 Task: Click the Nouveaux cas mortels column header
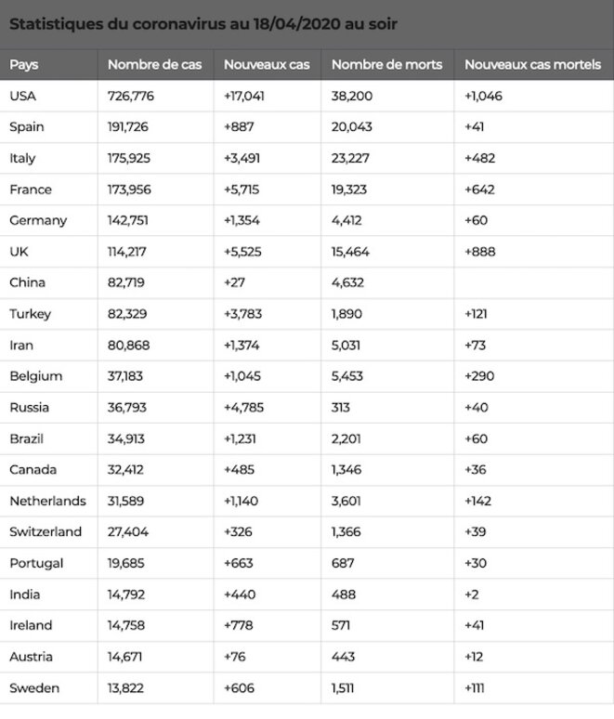pos(534,65)
